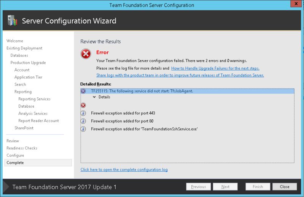Click info icon for TeamFoundationSshService.exe exception

83,129
